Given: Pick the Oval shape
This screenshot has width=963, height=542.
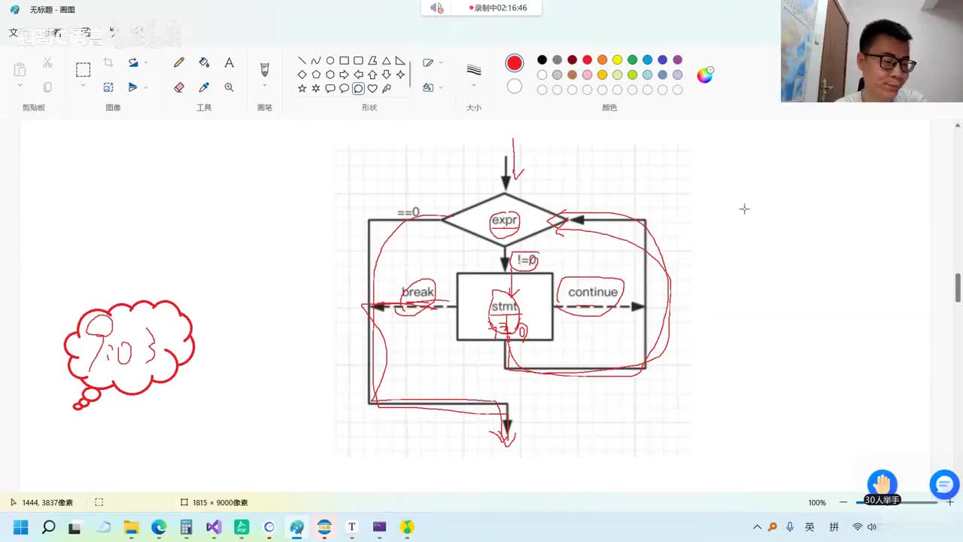Looking at the screenshot, I should (330, 60).
